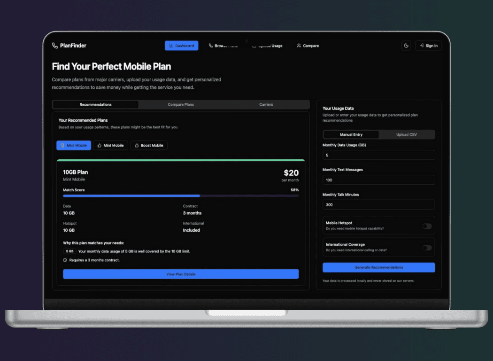Switch to the Upload CSV tab

(407, 135)
